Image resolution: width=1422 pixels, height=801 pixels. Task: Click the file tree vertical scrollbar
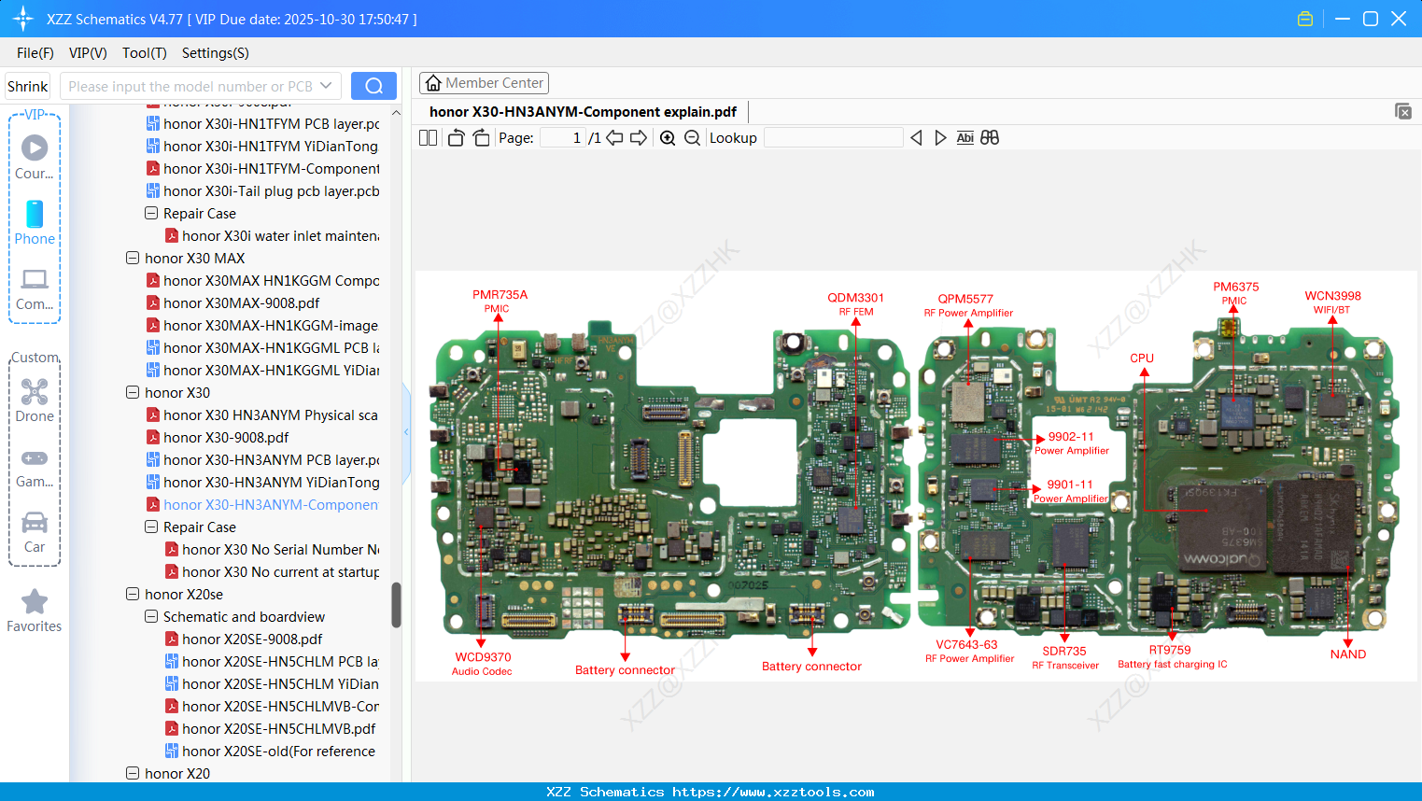pos(396,605)
